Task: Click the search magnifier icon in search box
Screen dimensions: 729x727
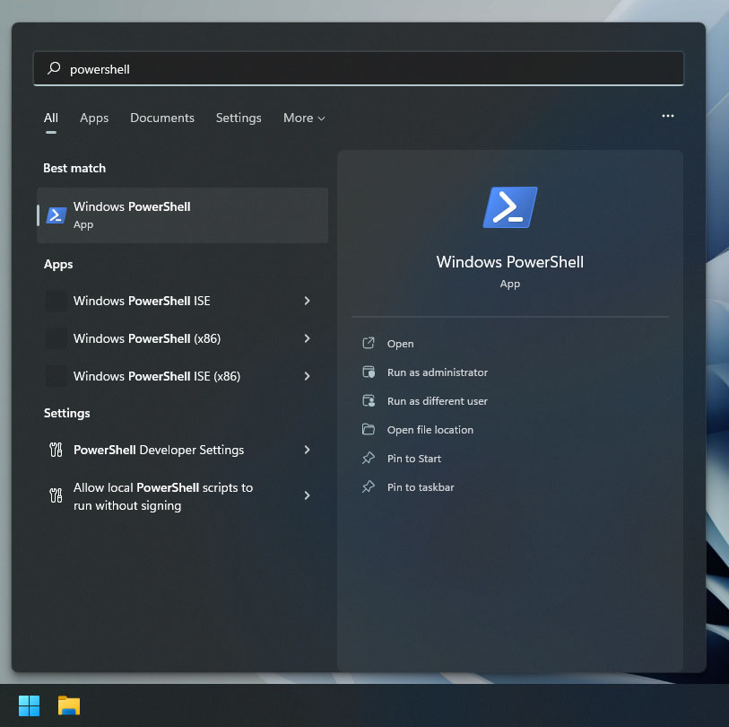Action: click(x=54, y=68)
